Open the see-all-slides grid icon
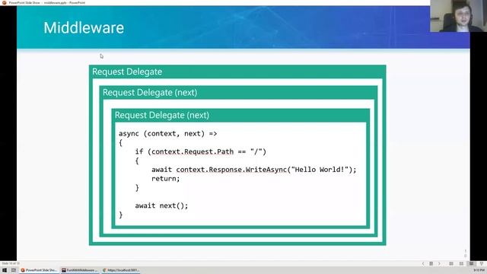Image resolution: width=487 pixels, height=274 pixels. pyautogui.click(x=431, y=263)
